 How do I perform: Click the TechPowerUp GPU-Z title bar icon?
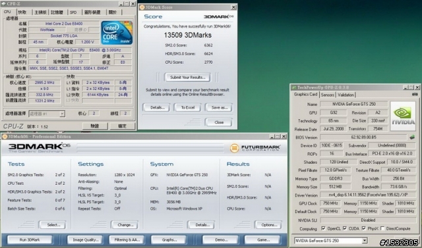pos(294,87)
